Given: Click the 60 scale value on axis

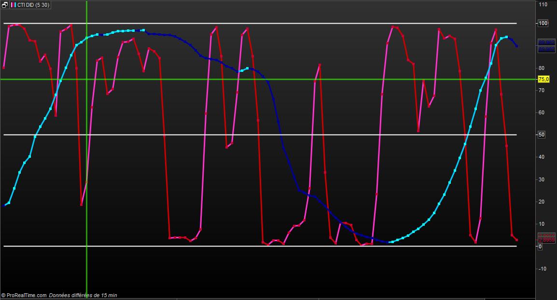Looking at the screenshot, I should (542, 112).
